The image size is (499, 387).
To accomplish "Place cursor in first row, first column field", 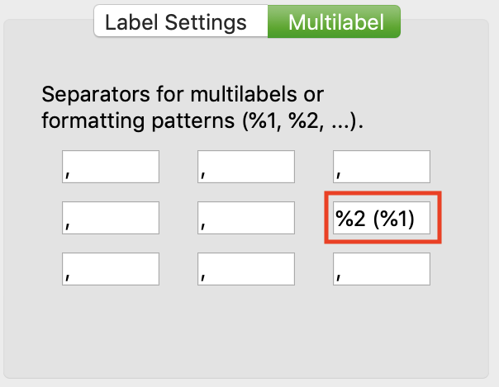I will coord(110,166).
